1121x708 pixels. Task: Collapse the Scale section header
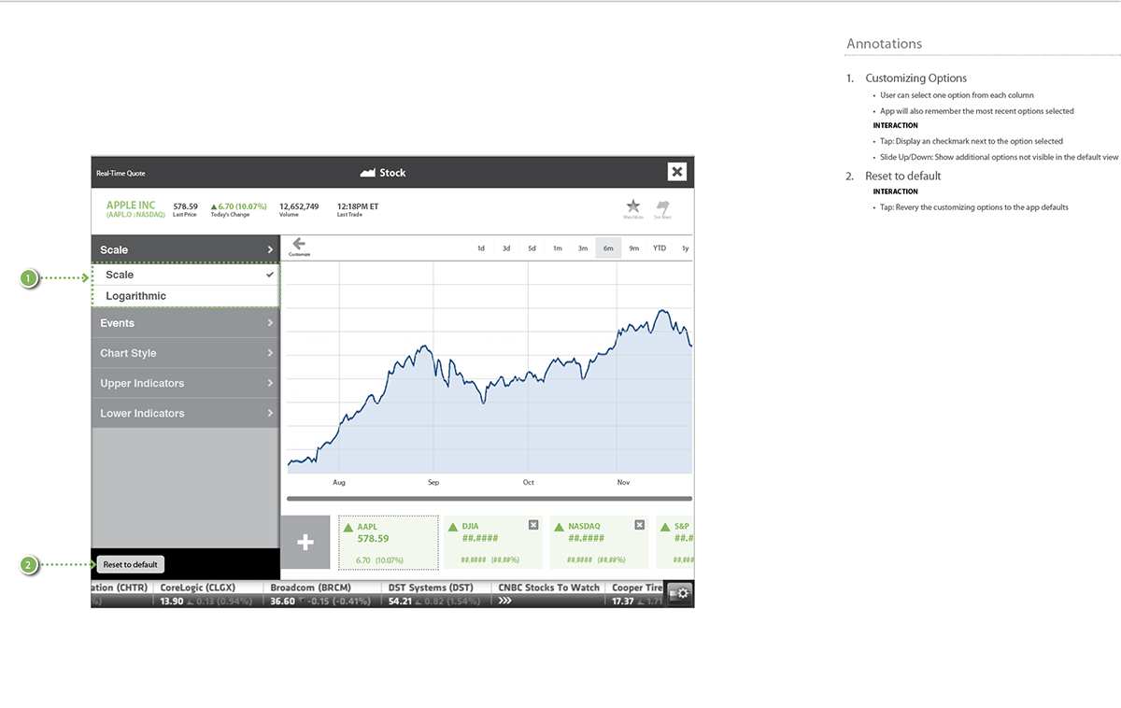click(185, 249)
